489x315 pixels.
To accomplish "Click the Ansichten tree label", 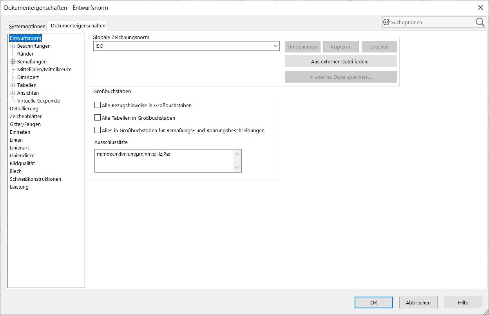I will pos(28,93).
